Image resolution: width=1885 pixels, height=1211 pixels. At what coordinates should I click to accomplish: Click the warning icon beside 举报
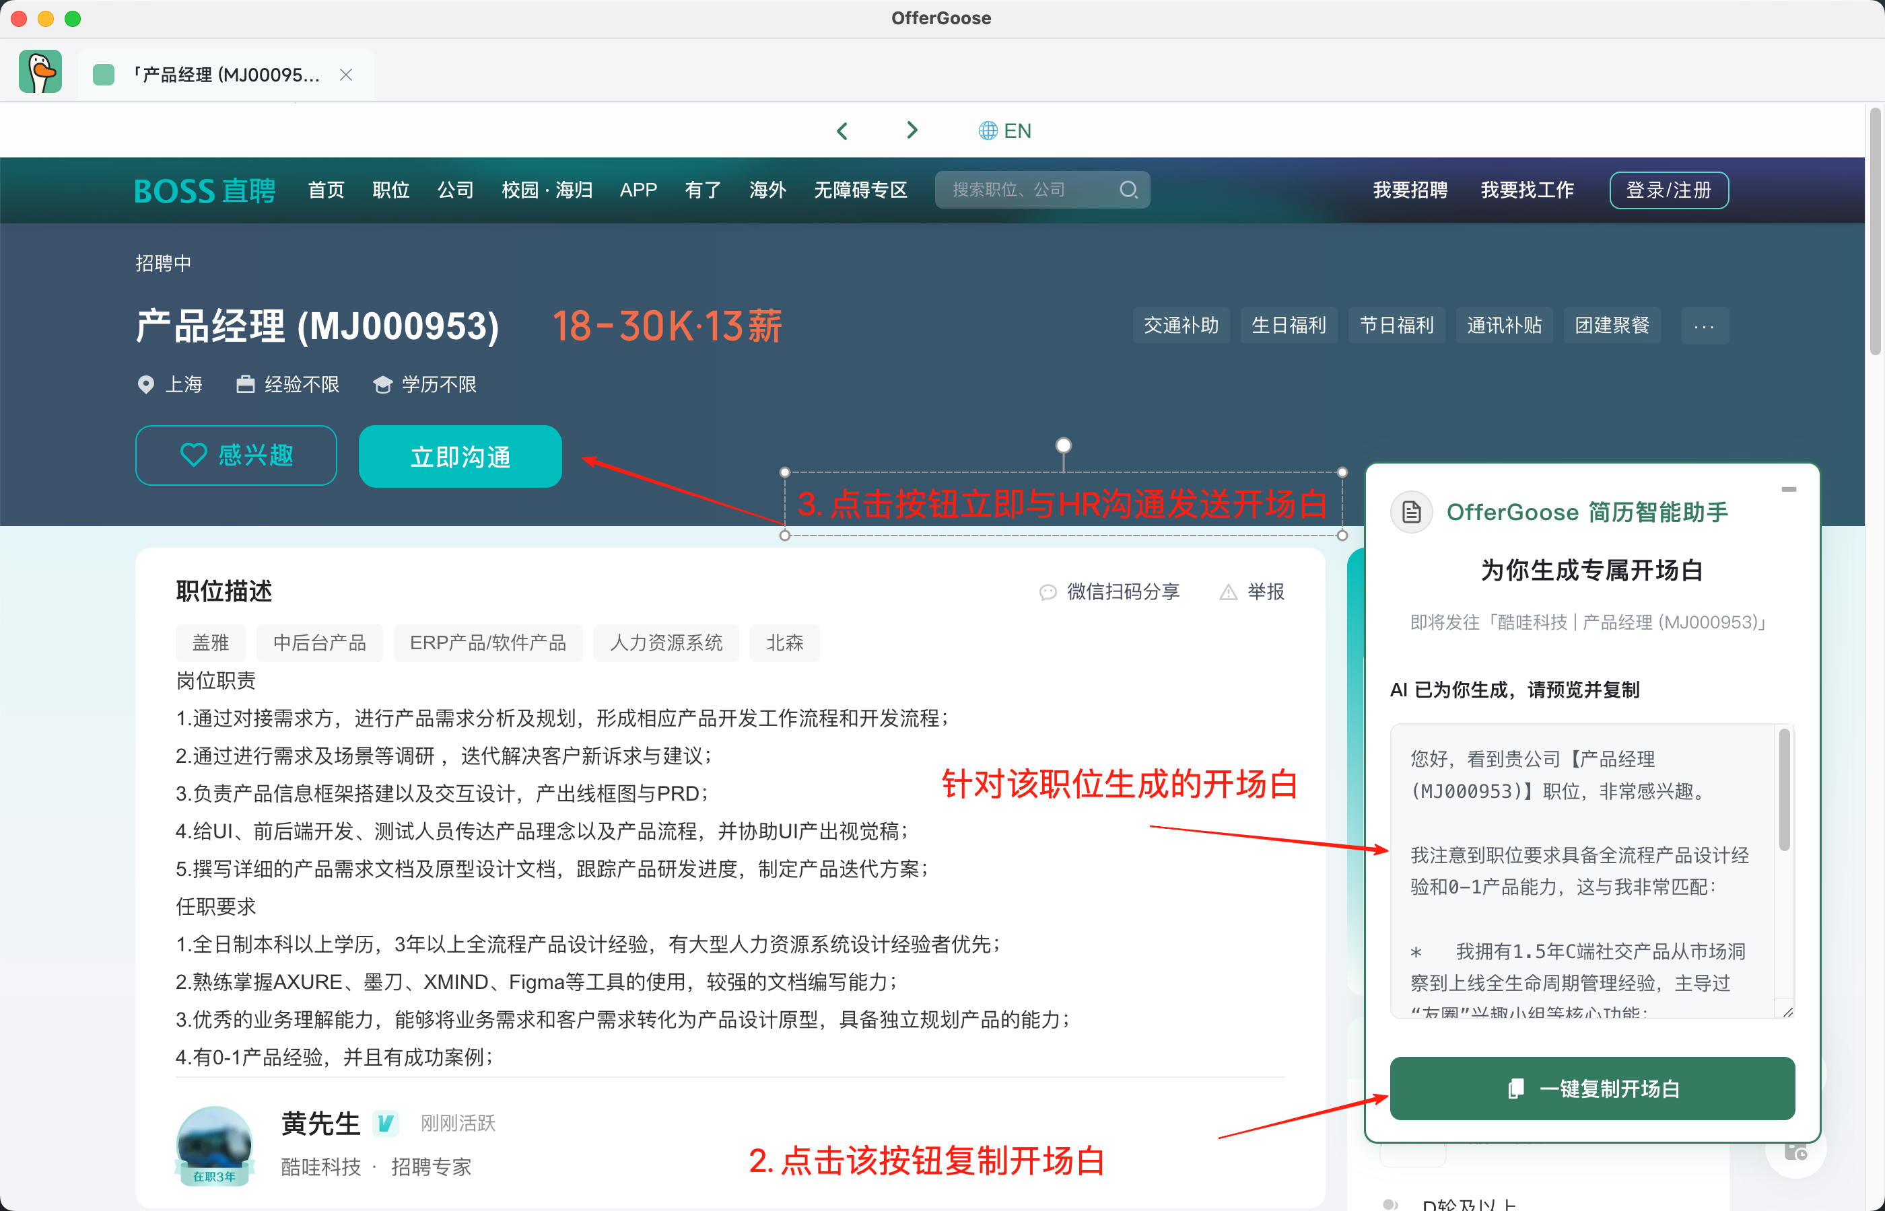(x=1227, y=592)
